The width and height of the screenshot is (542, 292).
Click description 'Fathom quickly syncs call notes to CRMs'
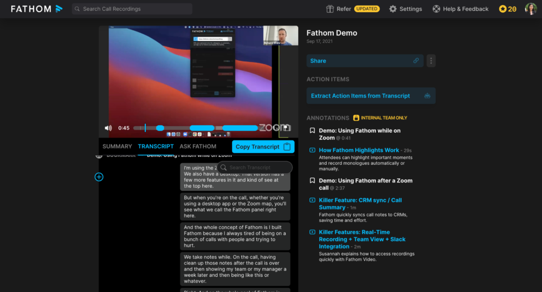(x=363, y=217)
